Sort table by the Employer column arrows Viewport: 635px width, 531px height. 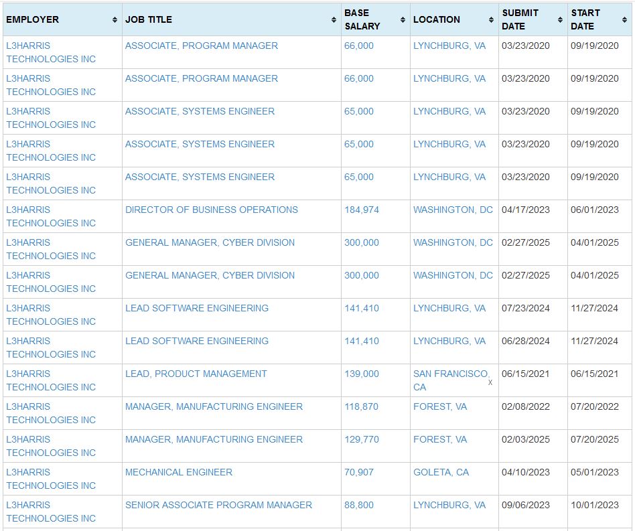(x=115, y=19)
